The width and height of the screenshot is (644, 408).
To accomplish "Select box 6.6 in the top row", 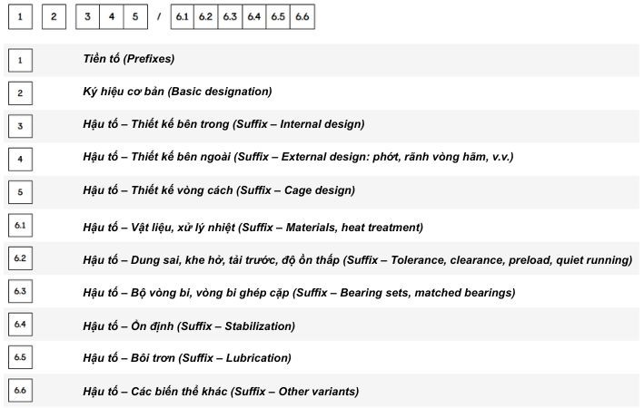I will pyautogui.click(x=302, y=17).
